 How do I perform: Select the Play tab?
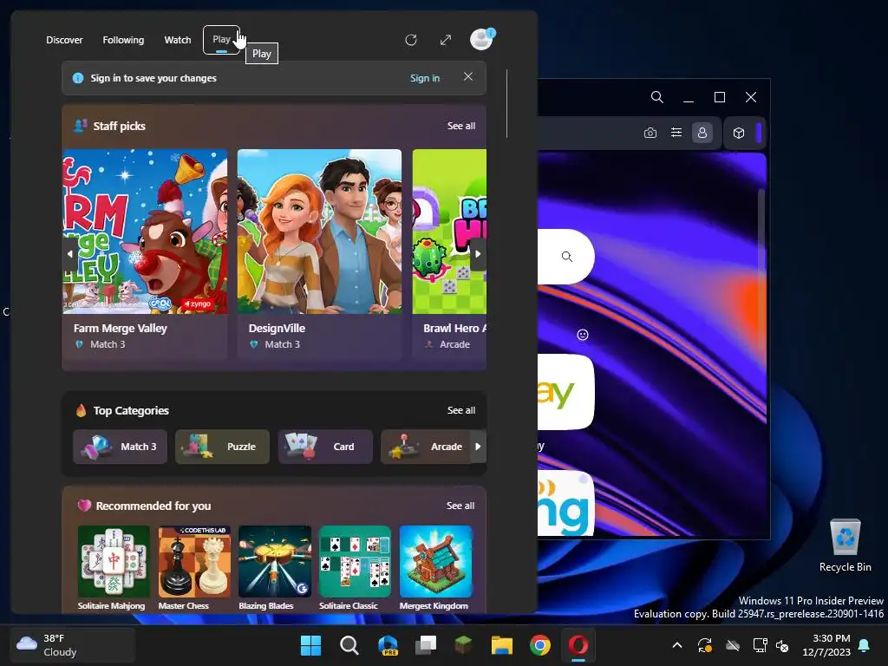pos(221,40)
